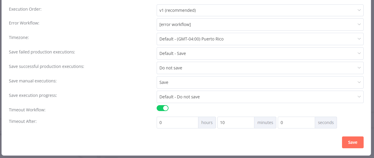Image resolution: width=374 pixels, height=158 pixels.
Task: Click chevron for Save successful production executions
Action: pyautogui.click(x=359, y=68)
